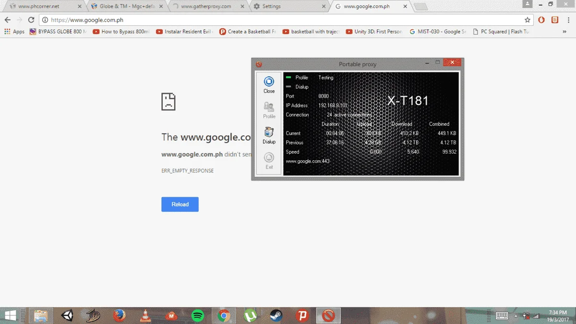The width and height of the screenshot is (576, 324).
Task: Click the Opera-style red extension icon
Action: pos(541,20)
